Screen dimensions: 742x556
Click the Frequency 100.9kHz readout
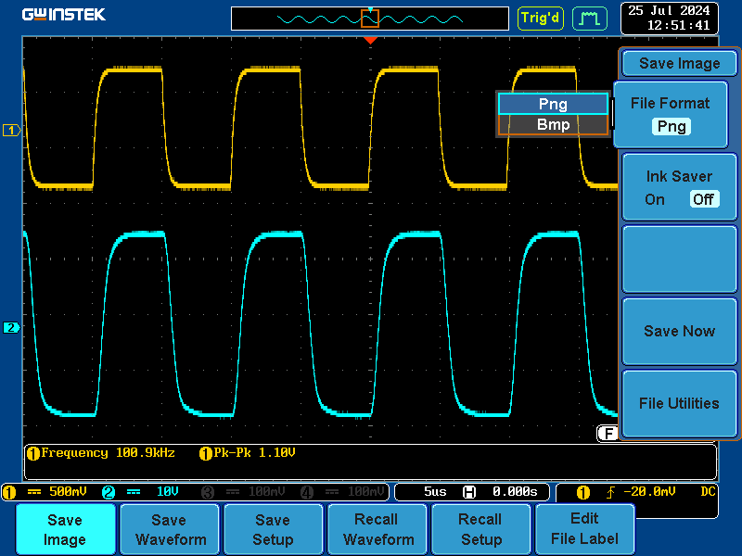point(108,453)
